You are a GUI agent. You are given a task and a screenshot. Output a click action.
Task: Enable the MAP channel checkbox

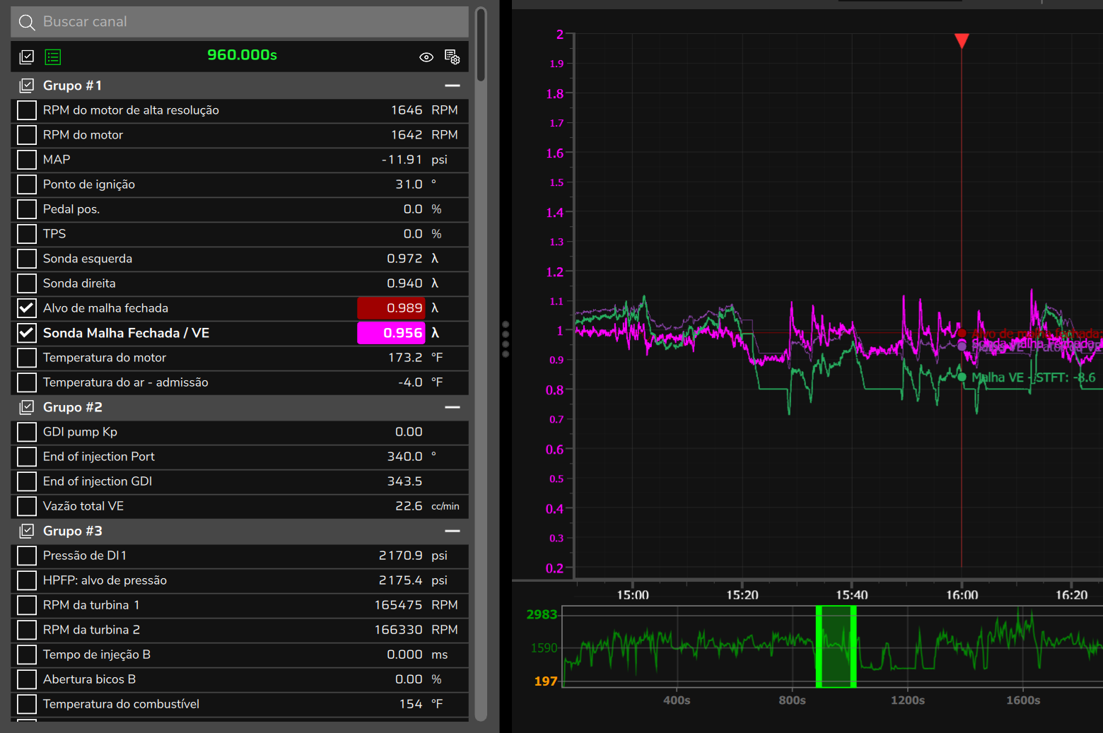tap(27, 160)
